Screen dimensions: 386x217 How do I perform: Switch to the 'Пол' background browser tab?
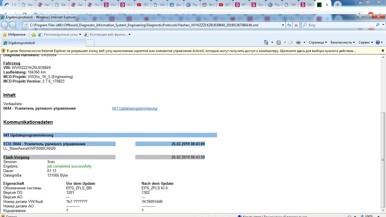pyautogui.click(x=94, y=5)
